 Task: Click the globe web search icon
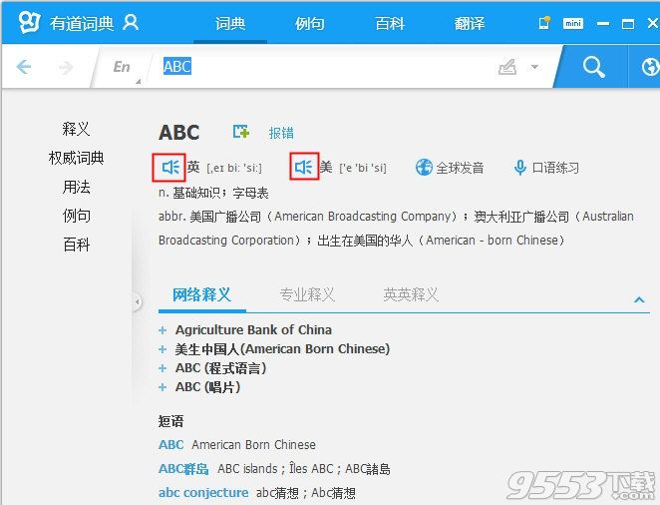pyautogui.click(x=649, y=67)
